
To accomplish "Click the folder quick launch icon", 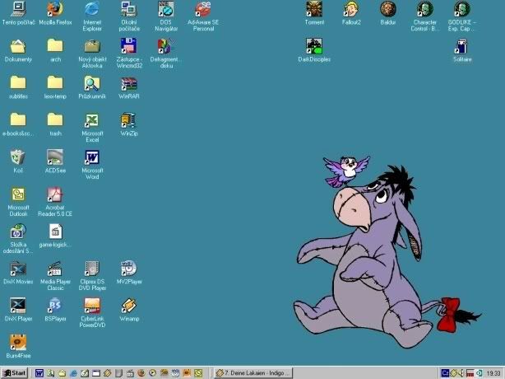I will pyautogui.click(x=62, y=373).
